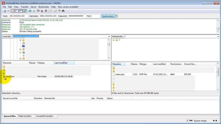
Task: Click the index.php file icon
Action: (114, 74)
